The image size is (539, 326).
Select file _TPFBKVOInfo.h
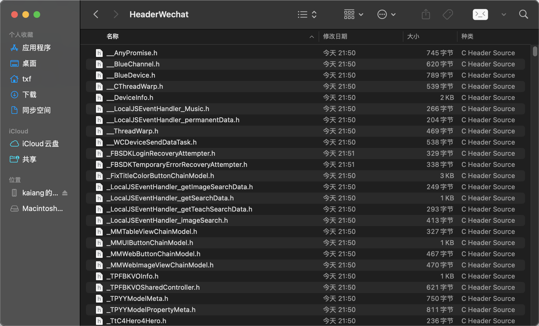tap(305, 276)
